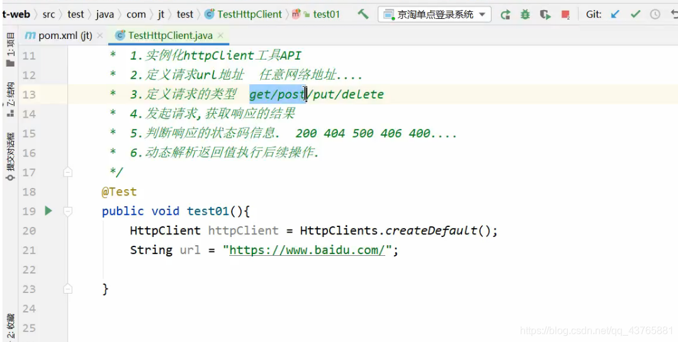Click the fold end marker at line 23
678x342 pixels.
[68, 289]
